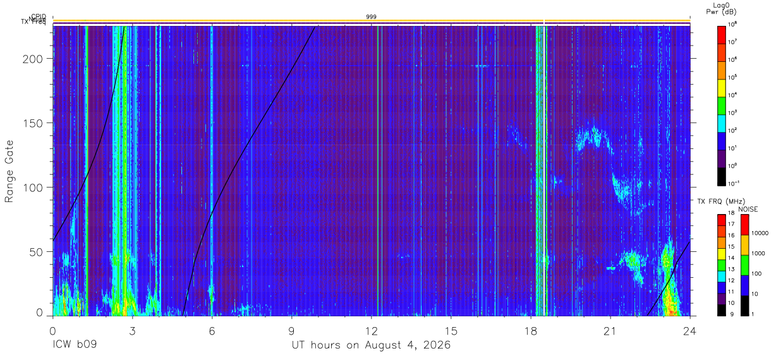Click the green band of NOISE colorbar

(x=745, y=265)
